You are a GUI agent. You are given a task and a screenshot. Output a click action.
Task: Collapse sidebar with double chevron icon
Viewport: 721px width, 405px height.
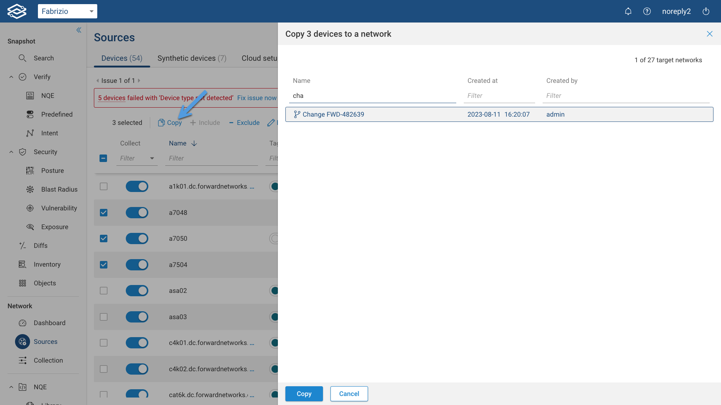pos(79,30)
